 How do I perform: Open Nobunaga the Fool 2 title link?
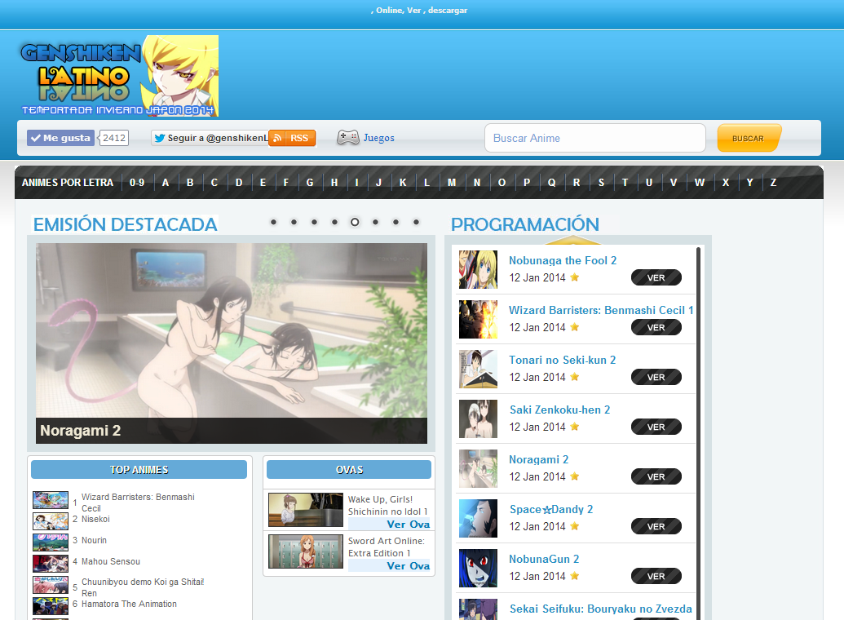click(563, 261)
